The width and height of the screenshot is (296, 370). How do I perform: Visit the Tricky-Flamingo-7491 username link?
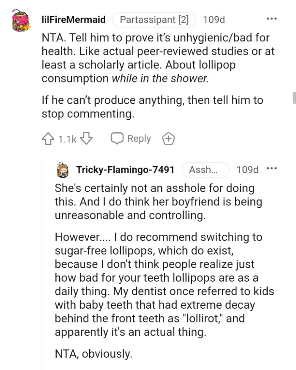125,170
